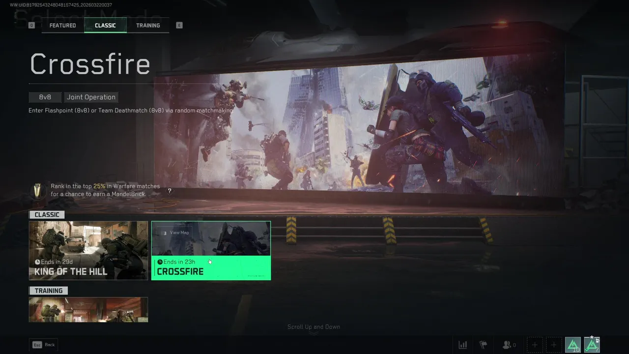The height and width of the screenshot is (354, 629).
Task: Click the flags icon in bottom bar
Action: (483, 345)
